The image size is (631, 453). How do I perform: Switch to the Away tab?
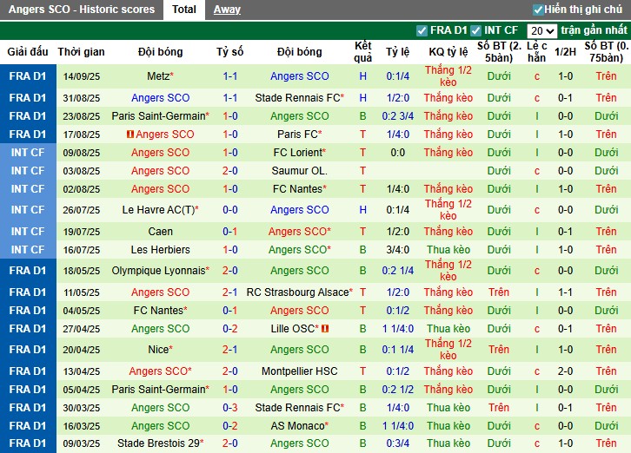click(x=227, y=10)
